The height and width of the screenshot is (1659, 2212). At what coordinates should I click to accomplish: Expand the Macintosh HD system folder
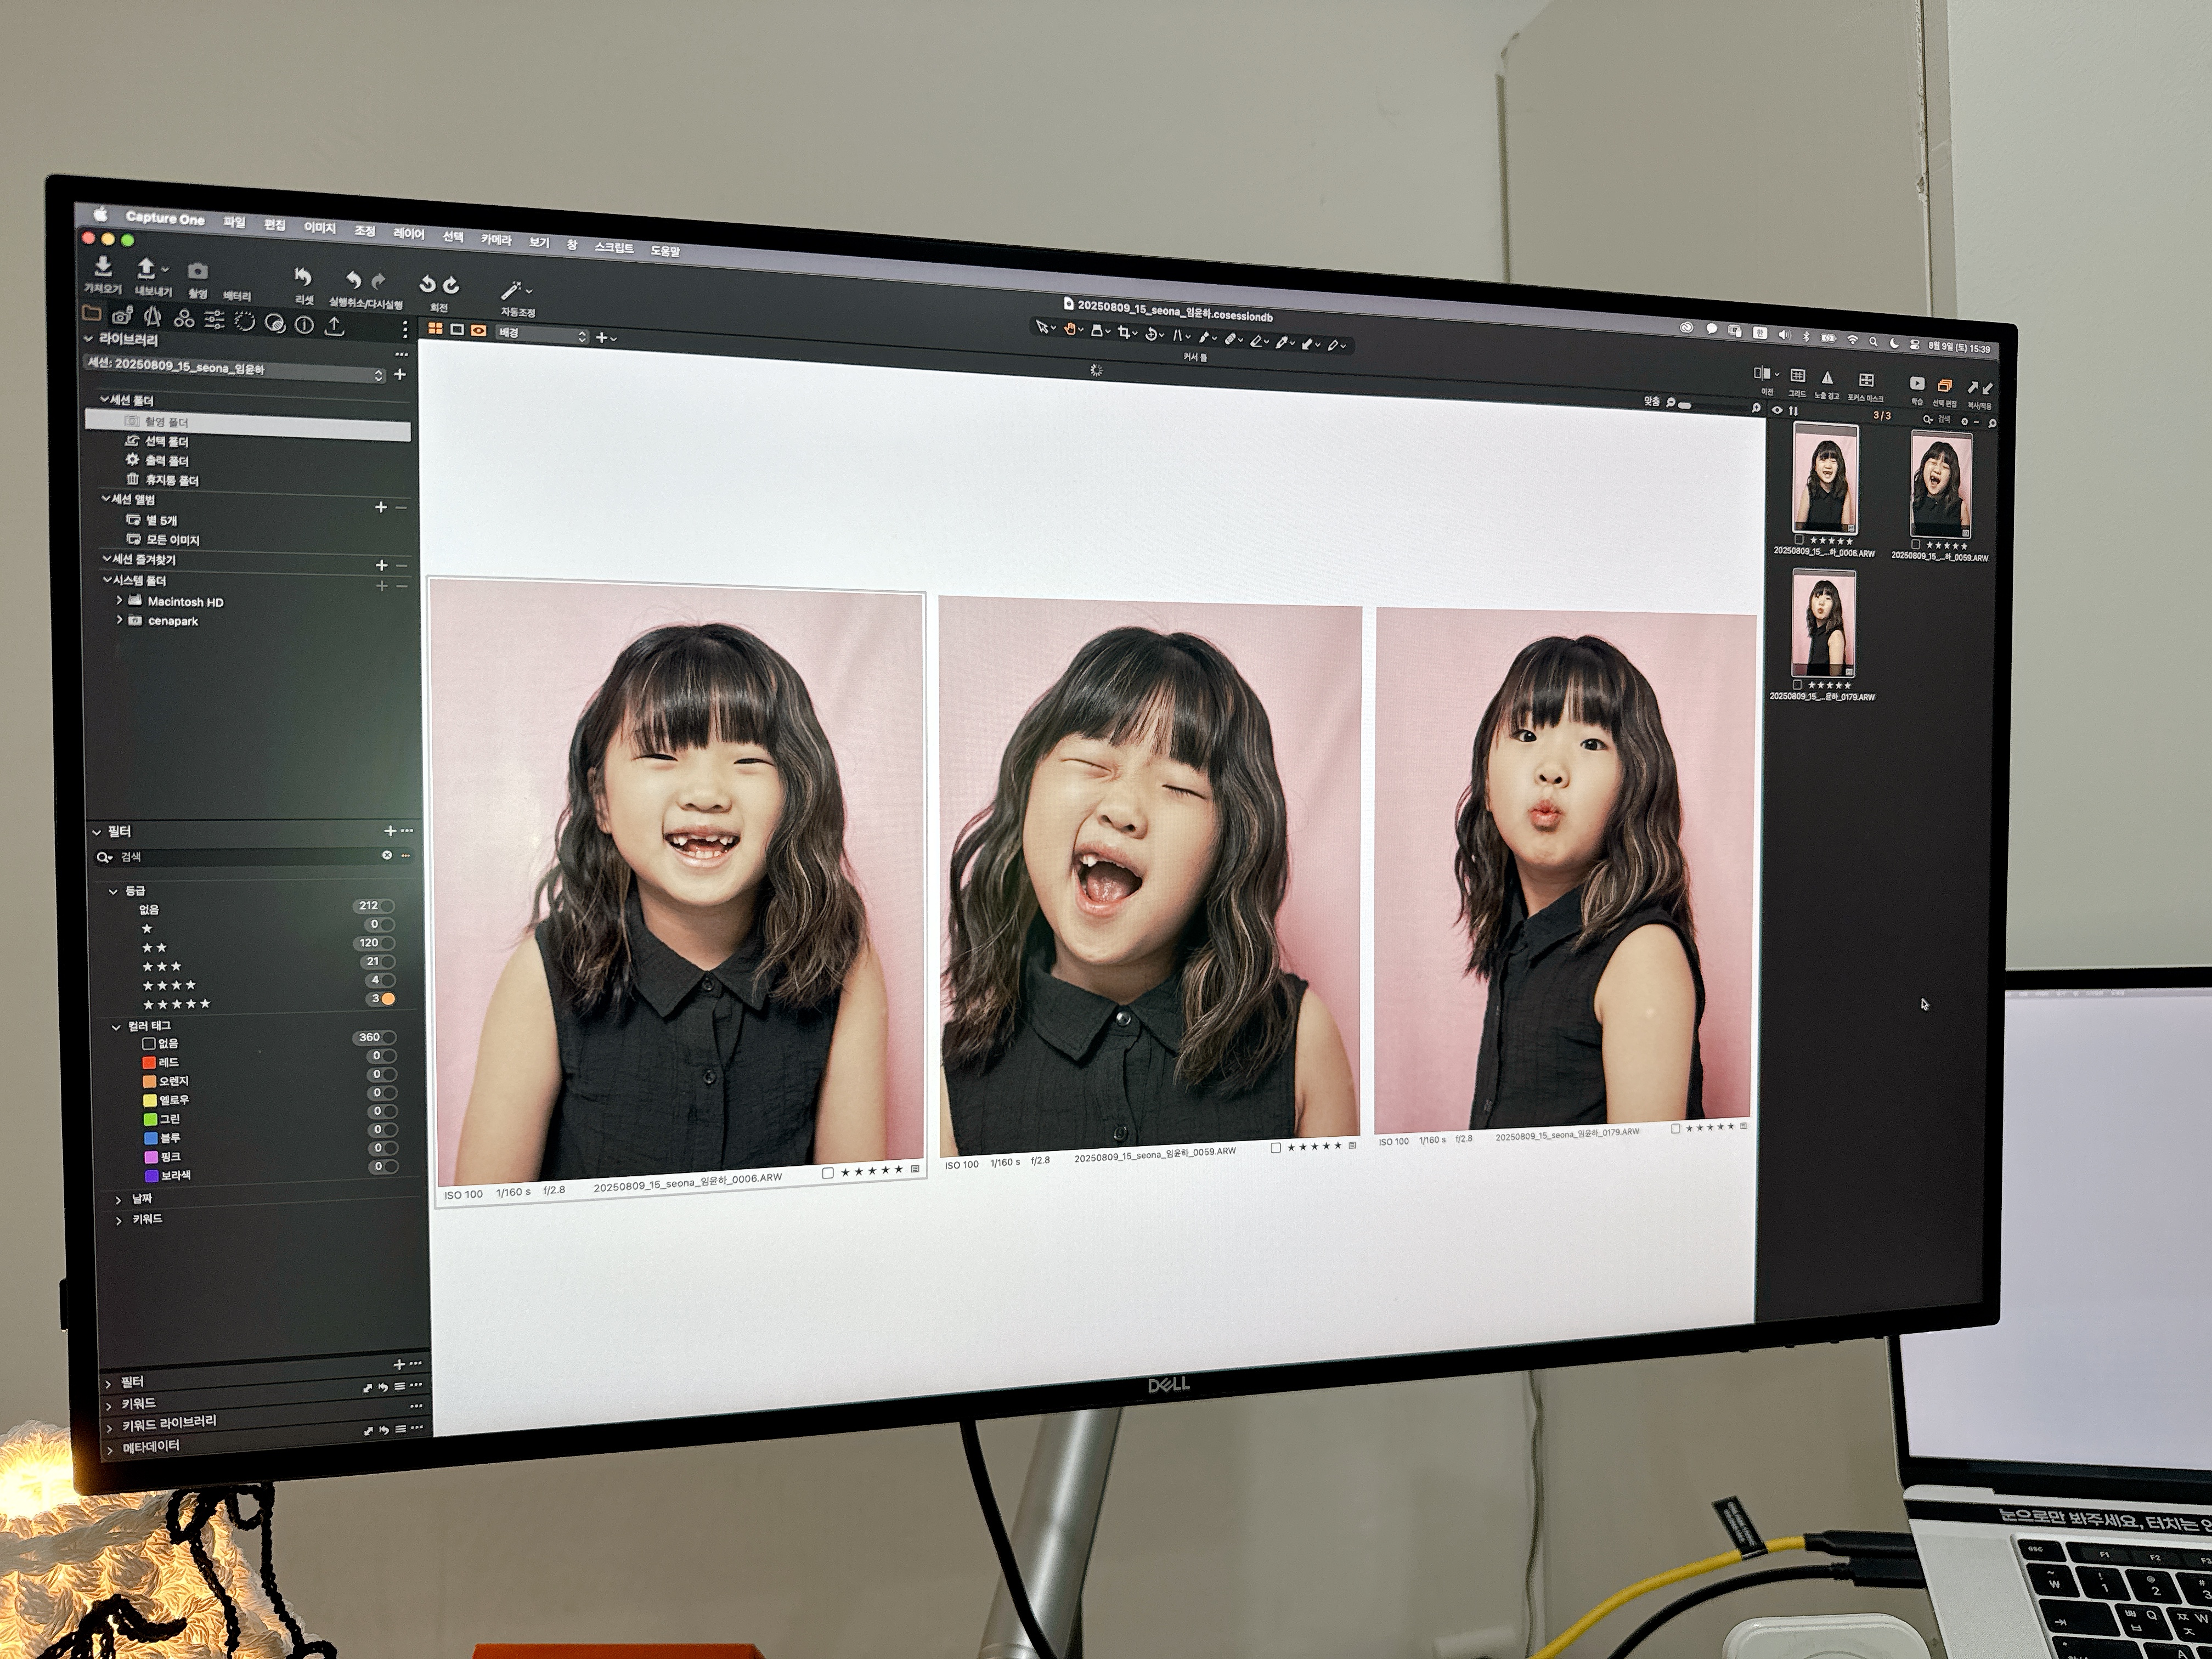[119, 601]
